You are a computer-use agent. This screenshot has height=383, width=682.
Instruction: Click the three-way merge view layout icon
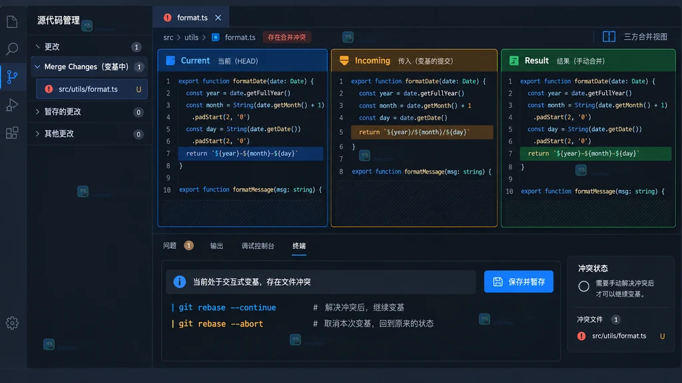click(609, 37)
